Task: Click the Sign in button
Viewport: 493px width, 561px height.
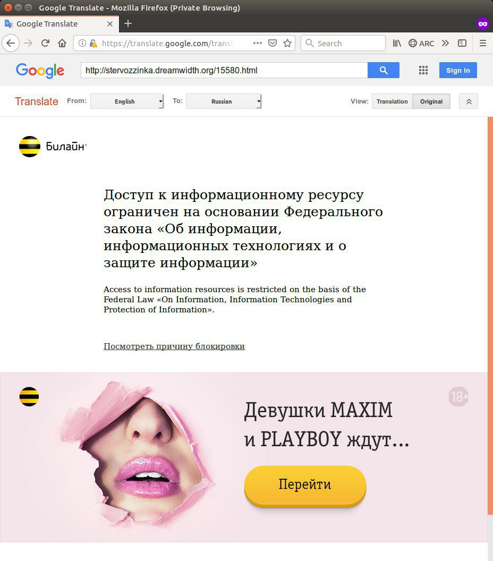Action: click(458, 70)
